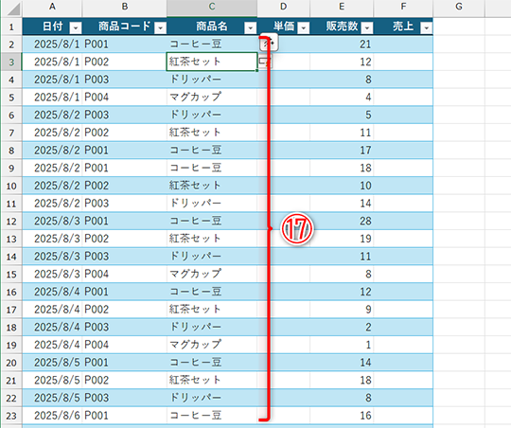This screenshot has width=511, height=428.
Task: Select column G header
Action: 459,7
